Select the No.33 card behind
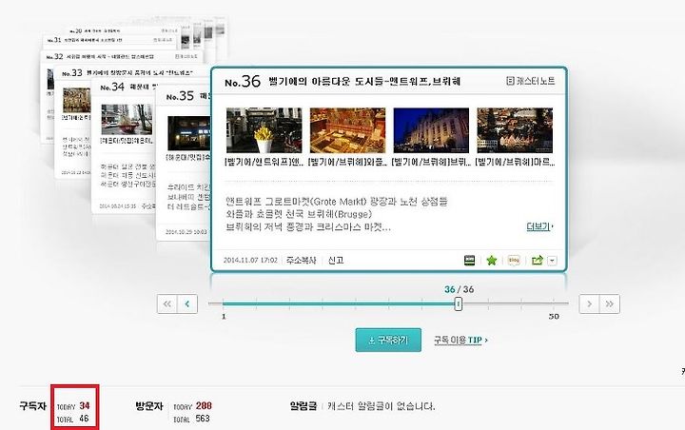 click(x=72, y=123)
